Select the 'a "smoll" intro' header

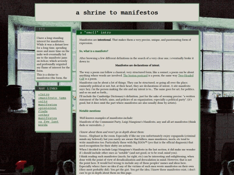(137, 32)
